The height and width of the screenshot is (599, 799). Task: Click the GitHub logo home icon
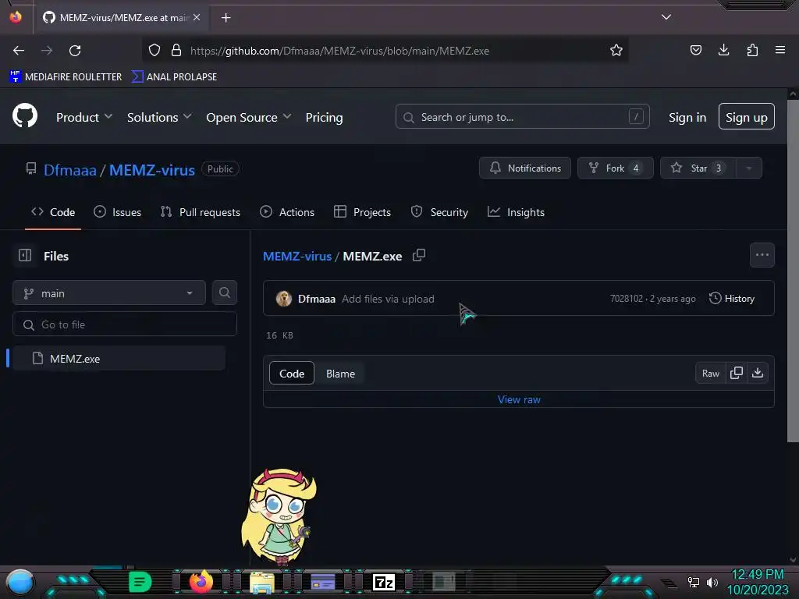25,115
